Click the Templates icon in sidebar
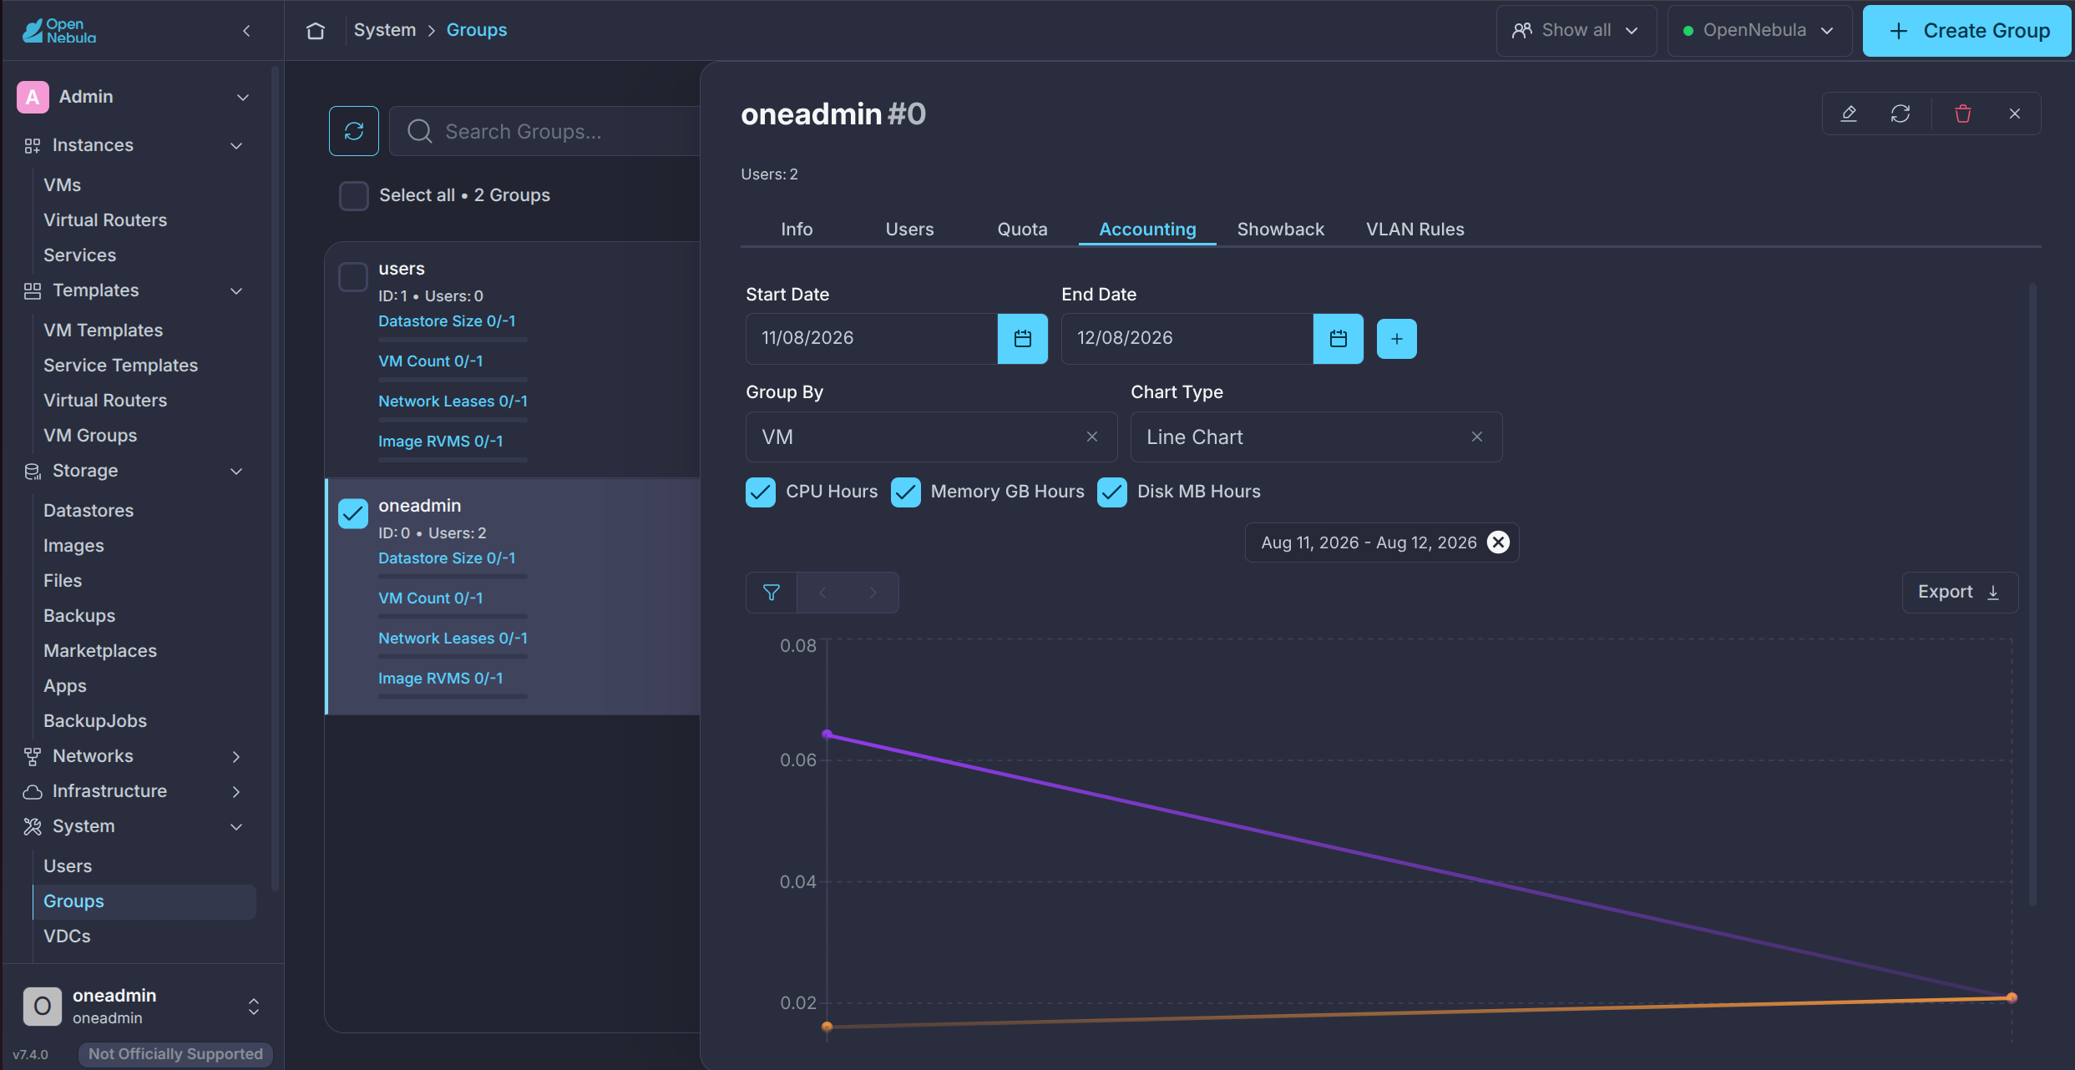 (x=33, y=291)
